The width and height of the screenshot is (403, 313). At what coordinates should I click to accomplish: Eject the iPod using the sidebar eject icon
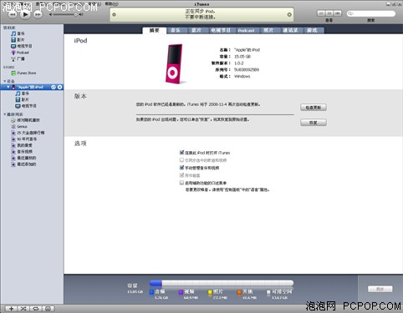click(x=59, y=87)
